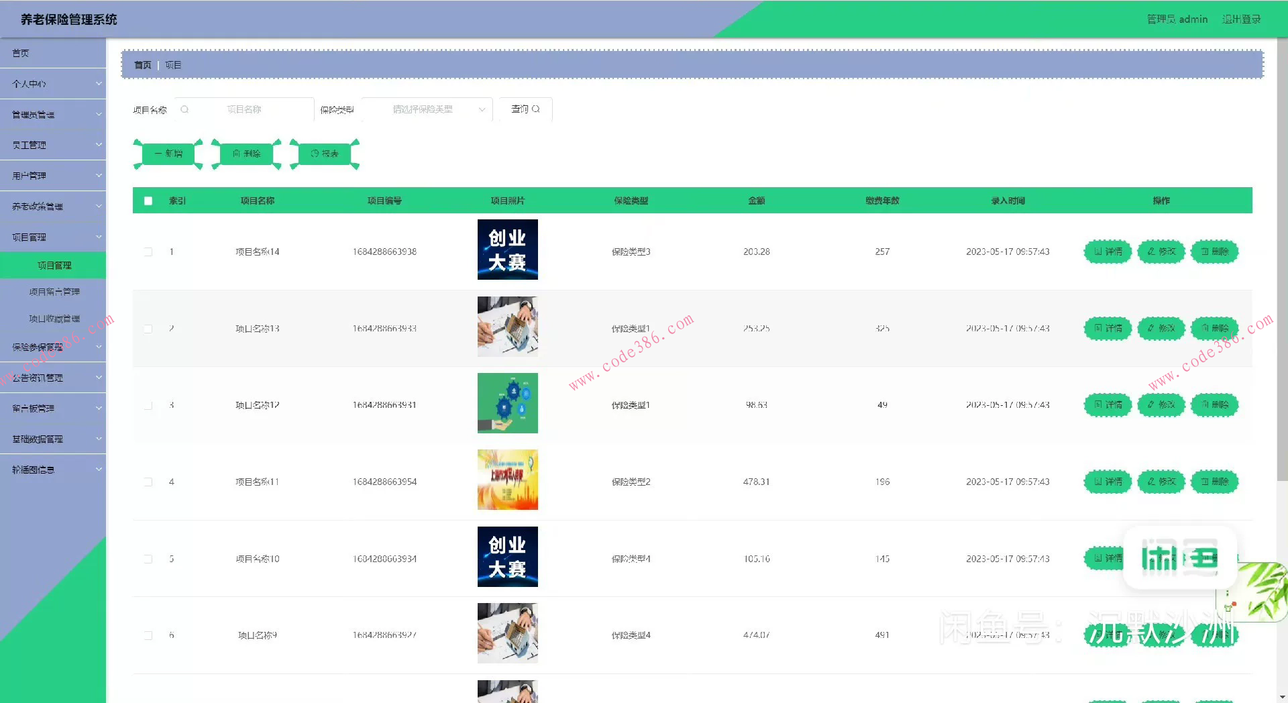Click 删除 for 项目名称12 row
The image size is (1288, 703).
coord(1215,405)
